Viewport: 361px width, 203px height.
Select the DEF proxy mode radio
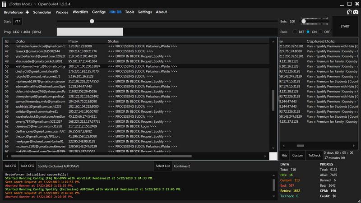pos(295,32)
